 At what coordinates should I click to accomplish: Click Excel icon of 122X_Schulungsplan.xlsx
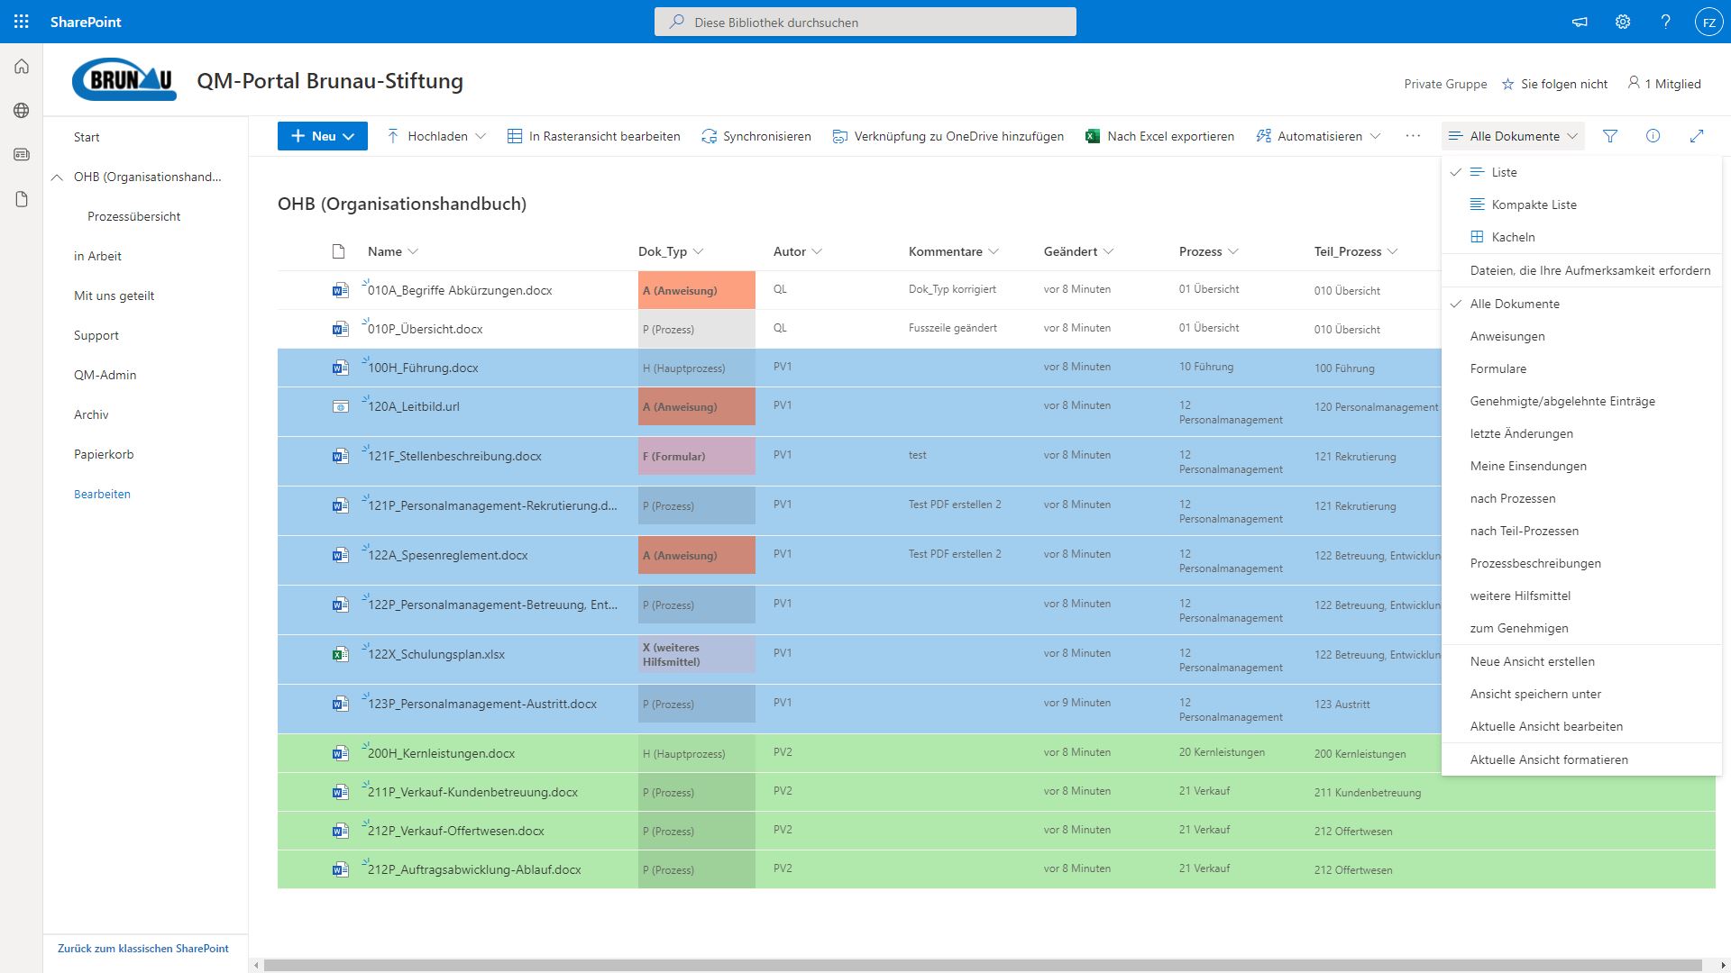[340, 654]
